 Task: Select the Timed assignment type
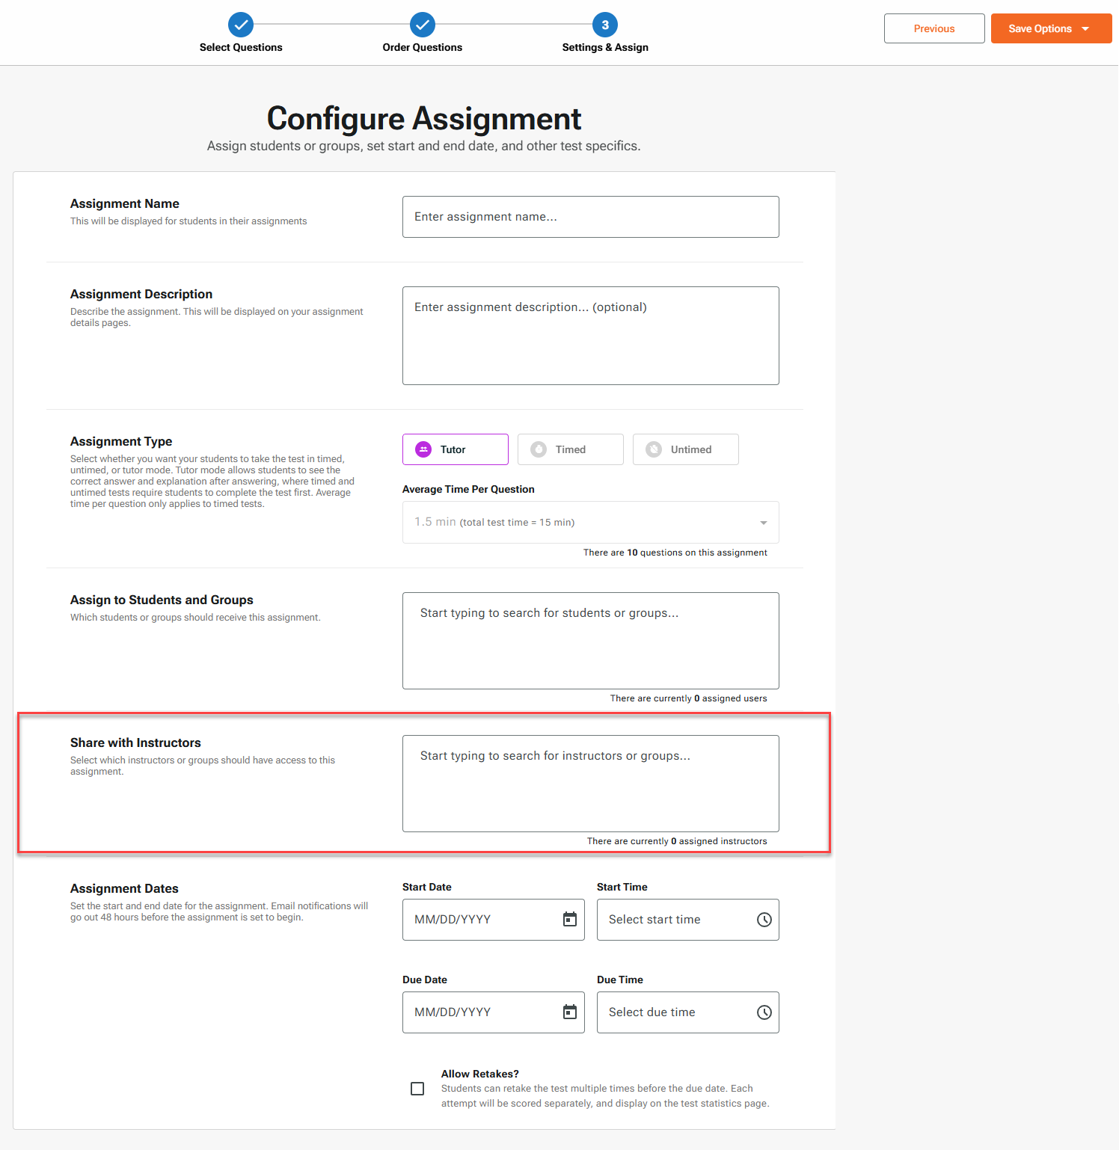570,449
